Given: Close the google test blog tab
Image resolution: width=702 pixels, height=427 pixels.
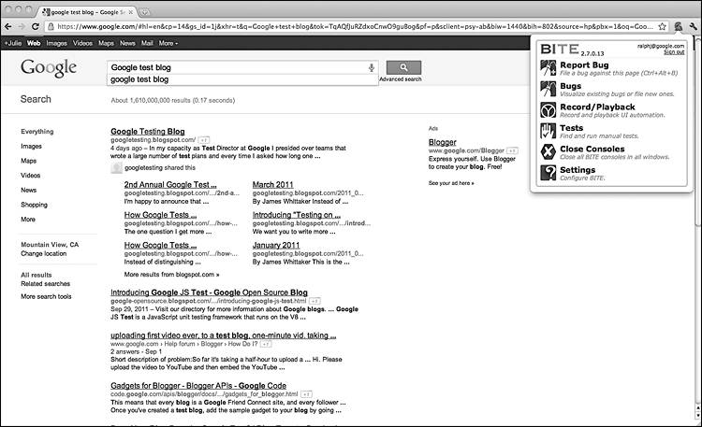Looking at the screenshot, I should [131, 12].
